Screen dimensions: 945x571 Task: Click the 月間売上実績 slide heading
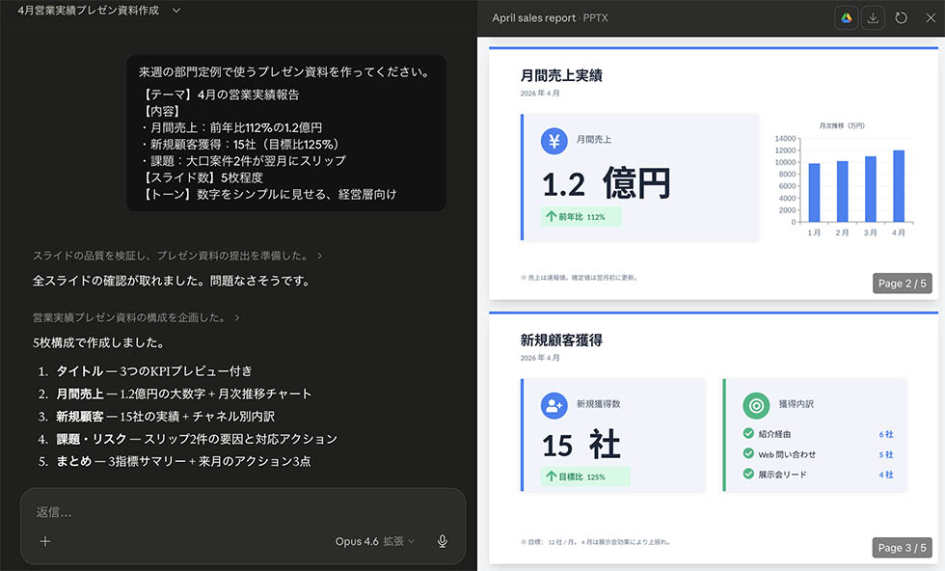[561, 75]
